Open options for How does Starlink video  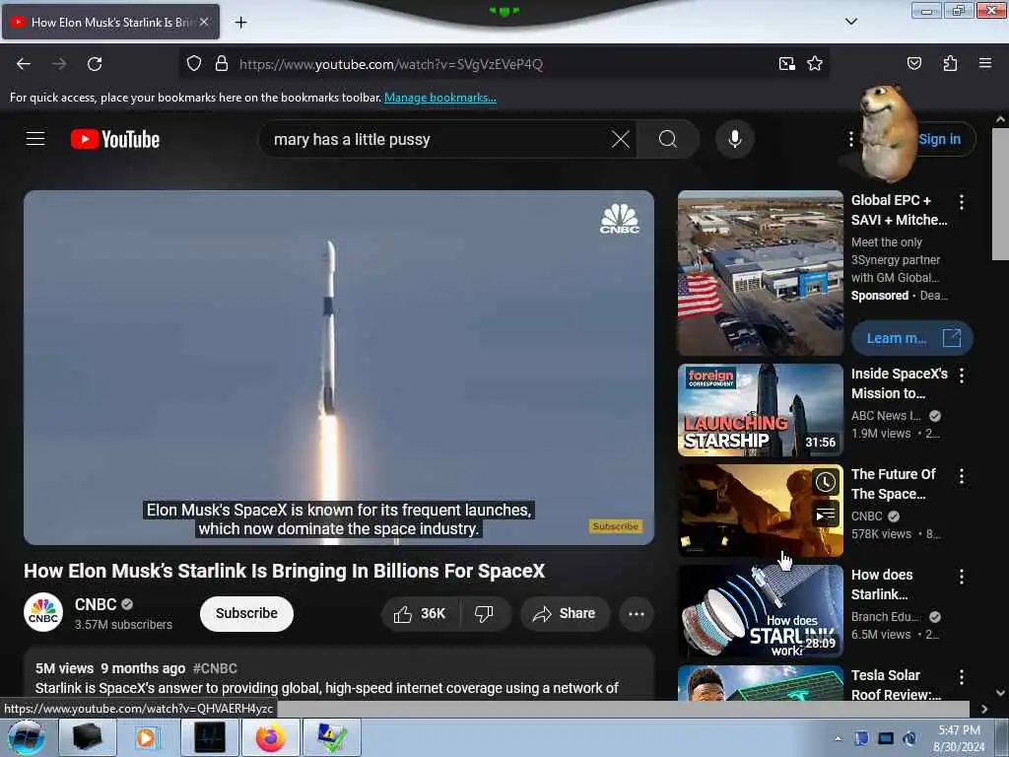click(x=962, y=577)
